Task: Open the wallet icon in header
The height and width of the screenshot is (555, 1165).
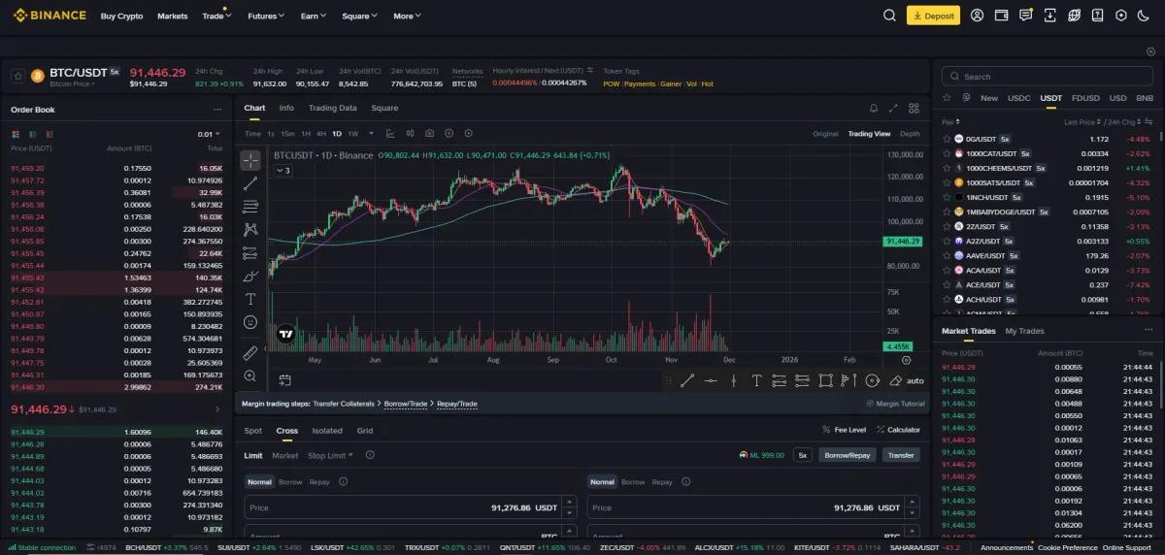Action: point(1001,16)
